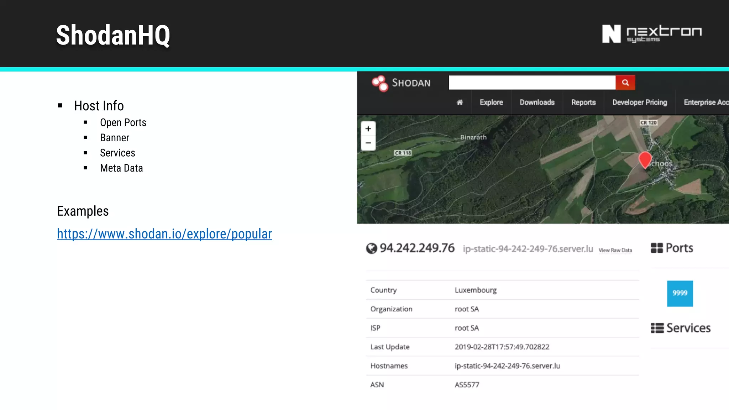The height and width of the screenshot is (410, 729).
Task: Open the Enterprise Access menu item
Action: [706, 102]
